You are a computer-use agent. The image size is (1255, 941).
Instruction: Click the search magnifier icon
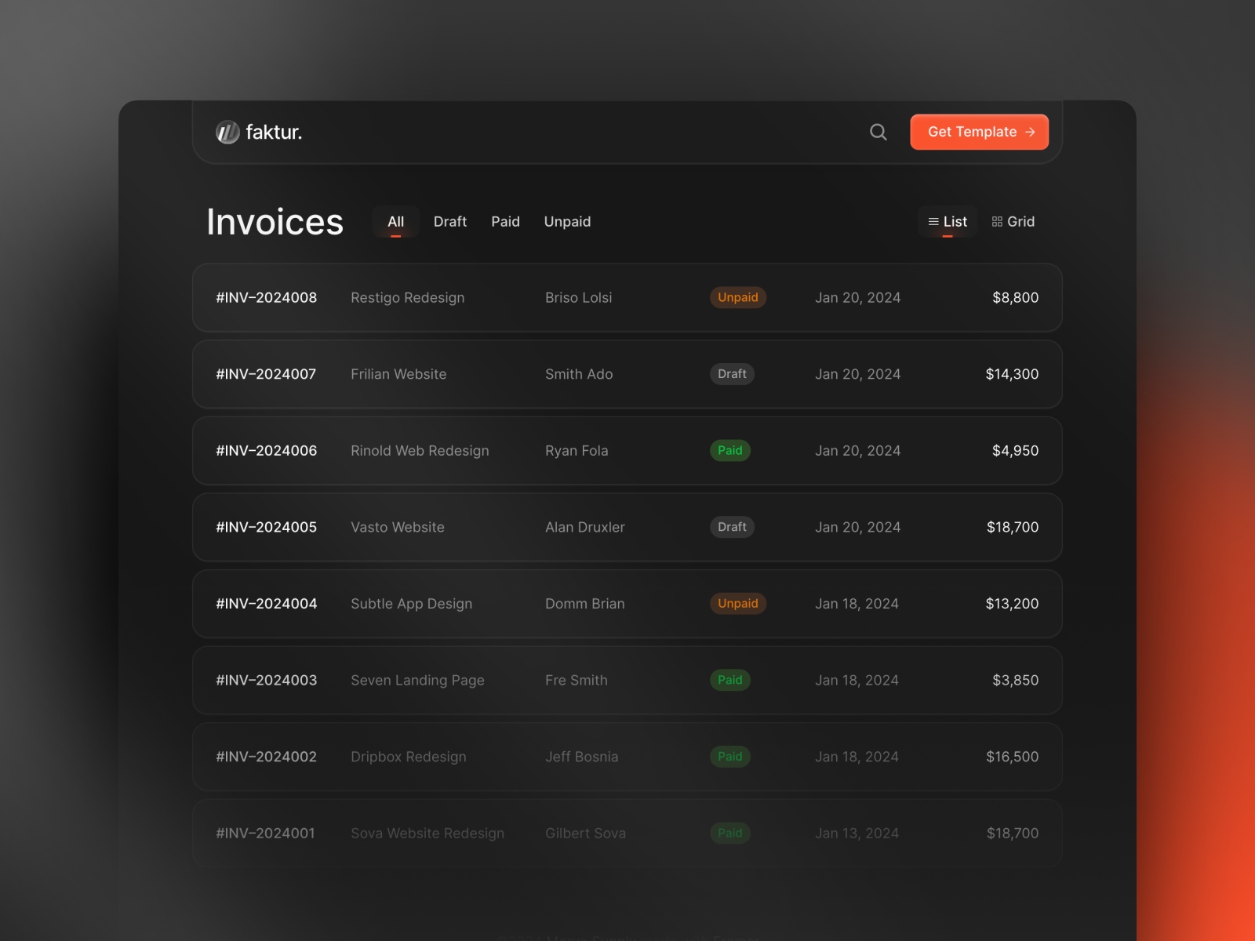(878, 132)
